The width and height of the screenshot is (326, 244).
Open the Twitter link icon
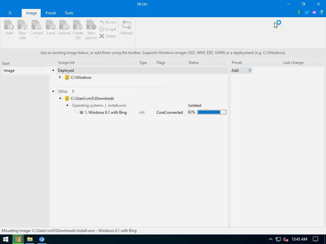(x=307, y=12)
